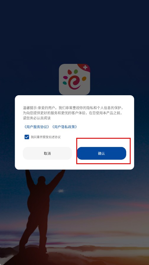This screenshot has width=149, height=265.
Task: Tap the 我同意并接受前述协议 label
Action: (x=46, y=137)
